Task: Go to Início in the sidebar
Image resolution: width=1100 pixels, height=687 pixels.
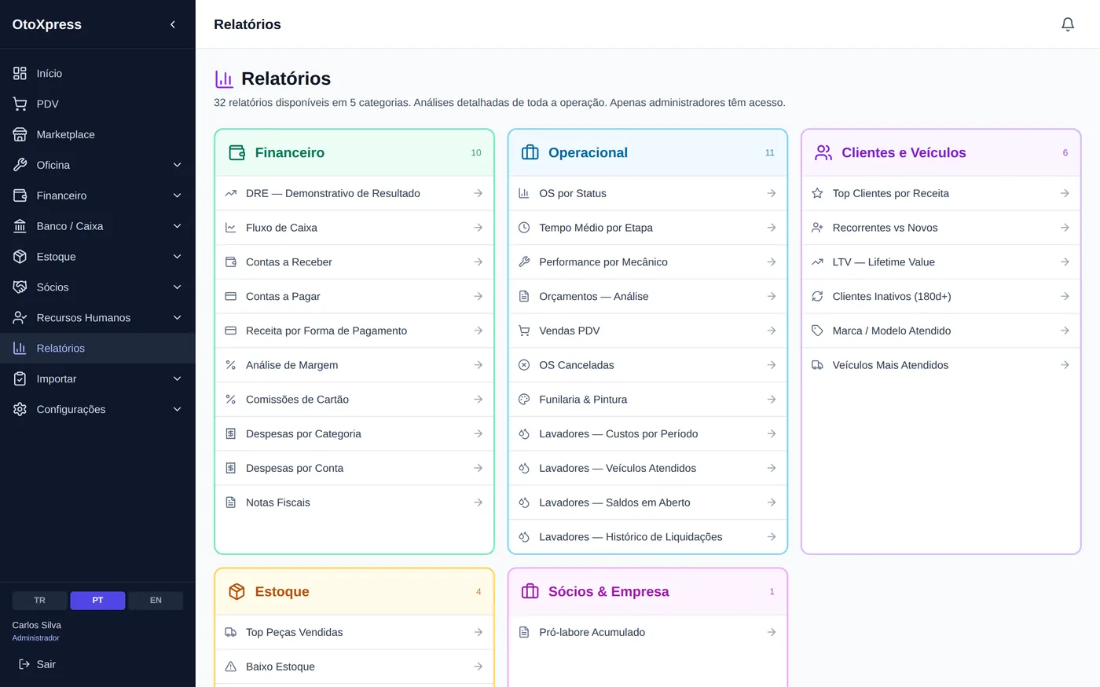Action: click(x=97, y=73)
